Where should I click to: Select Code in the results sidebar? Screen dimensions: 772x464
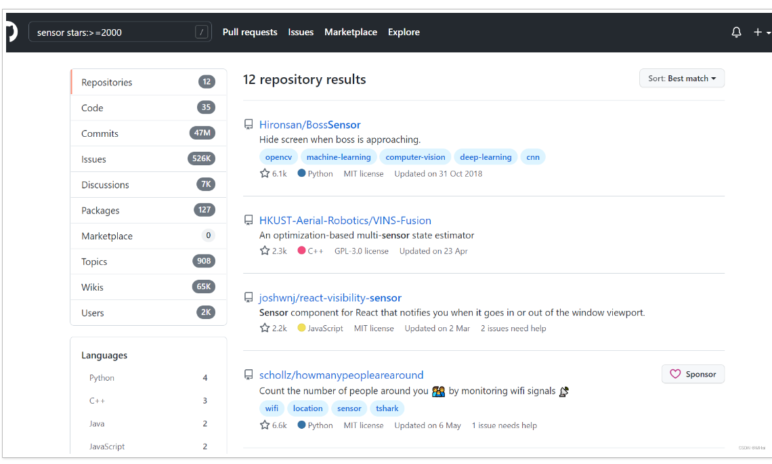pyautogui.click(x=149, y=108)
